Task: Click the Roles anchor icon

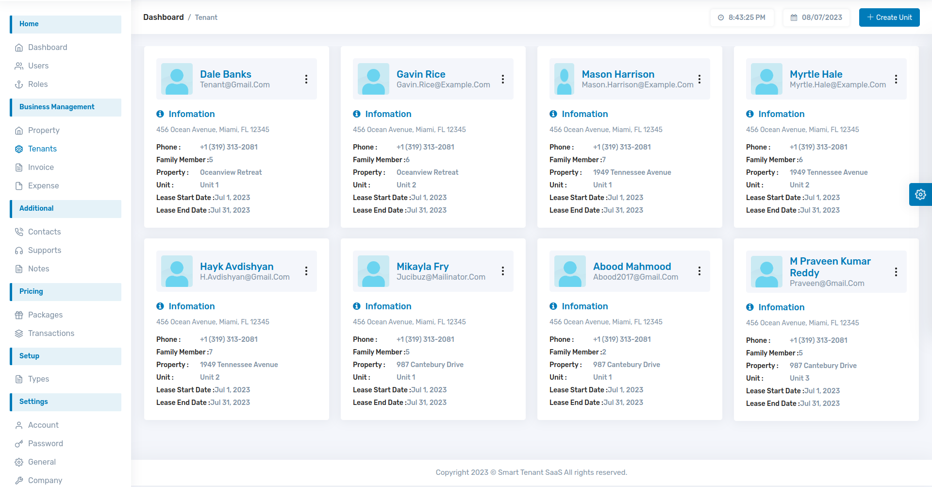Action: tap(19, 84)
